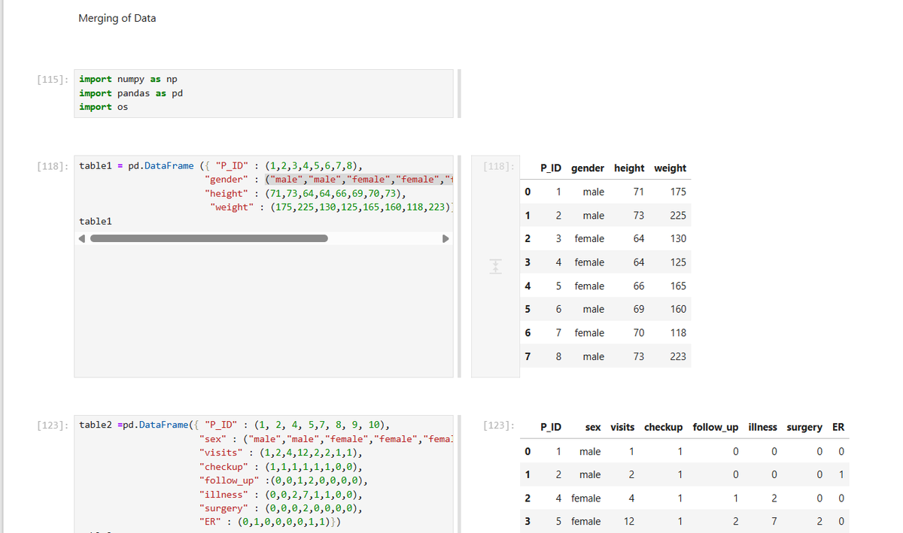Click the weight column header in table1 output
The width and height of the screenshot is (903, 533).
[670, 168]
